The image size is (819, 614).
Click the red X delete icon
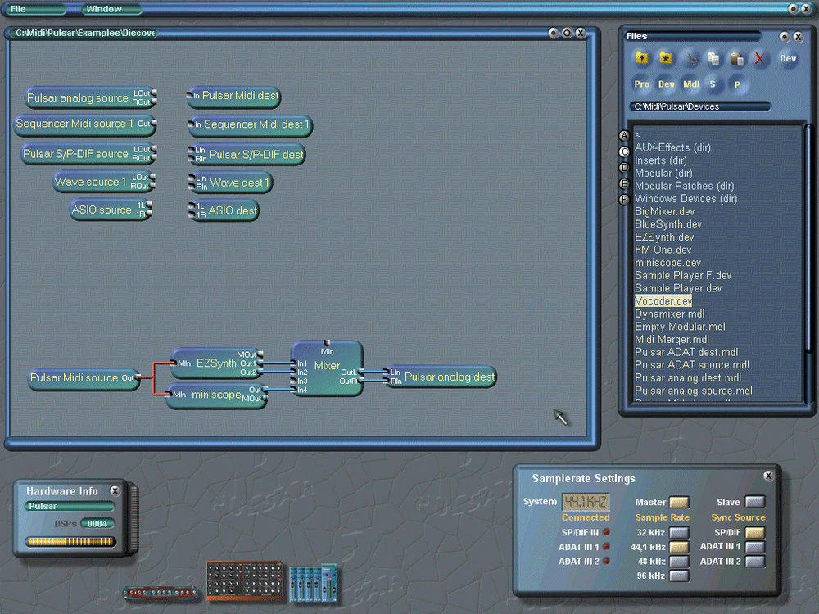(759, 58)
